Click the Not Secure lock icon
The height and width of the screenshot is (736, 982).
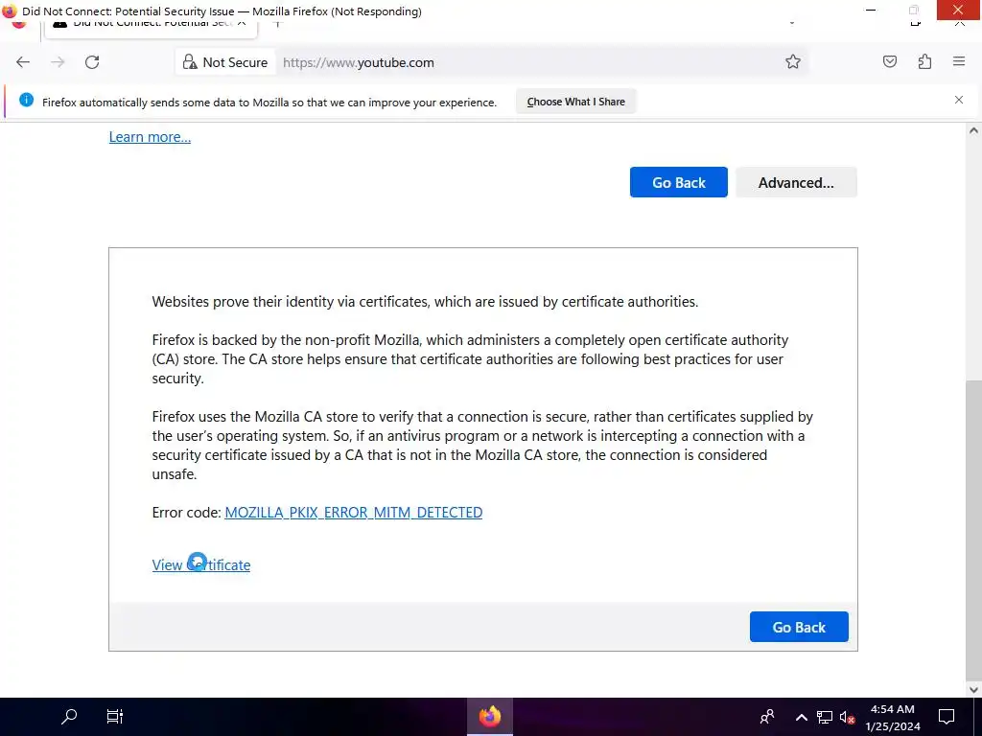click(189, 62)
